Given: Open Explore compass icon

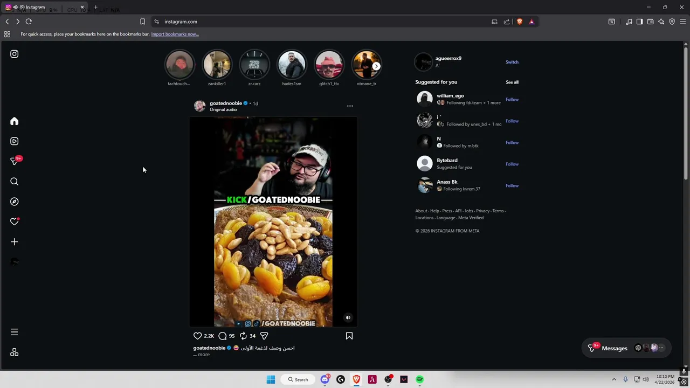Looking at the screenshot, I should tap(15, 202).
